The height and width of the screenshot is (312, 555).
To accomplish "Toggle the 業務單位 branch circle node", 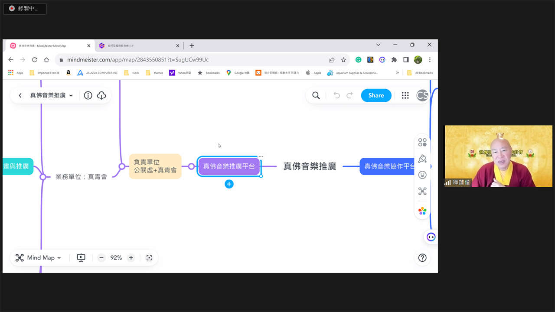I will pyautogui.click(x=42, y=177).
